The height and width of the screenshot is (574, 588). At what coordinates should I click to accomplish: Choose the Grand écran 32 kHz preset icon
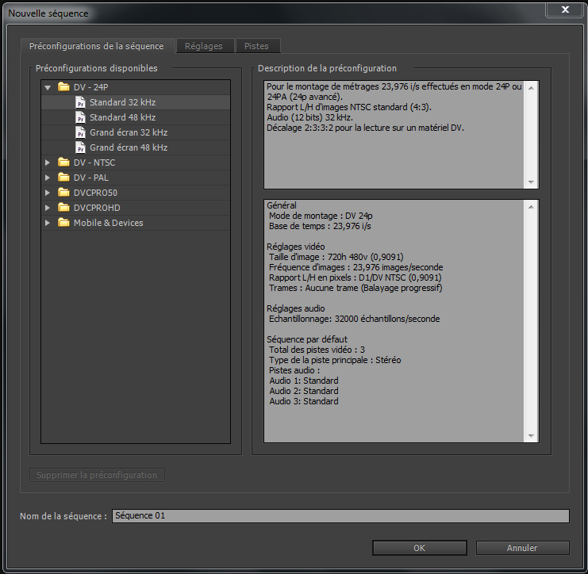(80, 132)
